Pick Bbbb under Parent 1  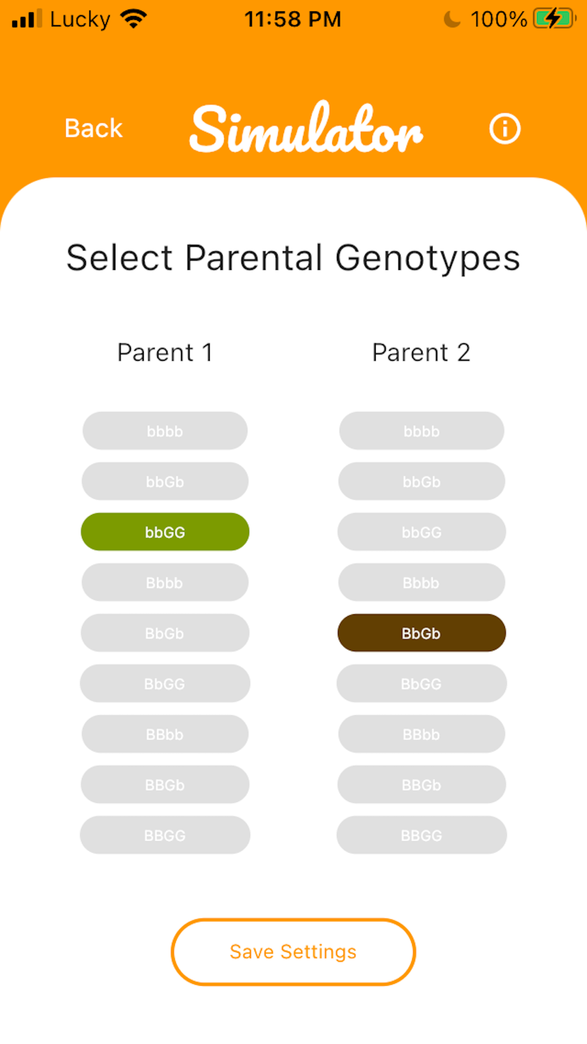(x=165, y=582)
